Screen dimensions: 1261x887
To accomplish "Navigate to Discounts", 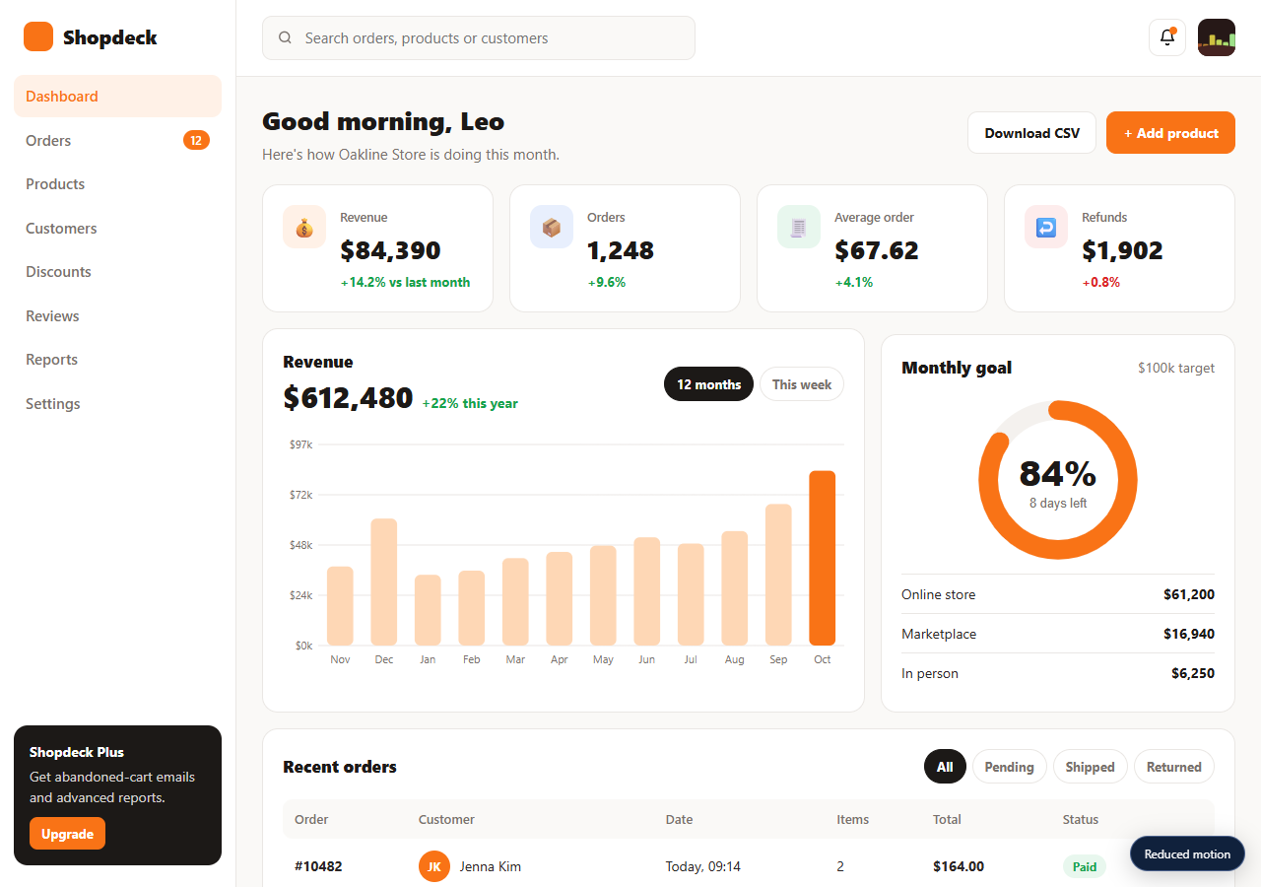I will point(117,272).
